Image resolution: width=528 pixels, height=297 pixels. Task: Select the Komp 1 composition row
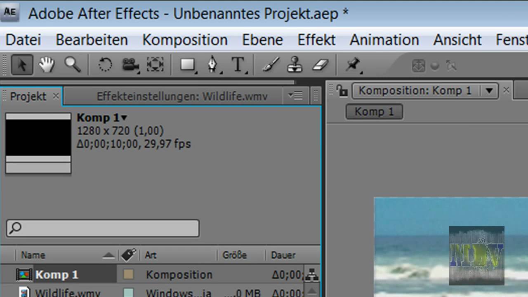(x=153, y=274)
